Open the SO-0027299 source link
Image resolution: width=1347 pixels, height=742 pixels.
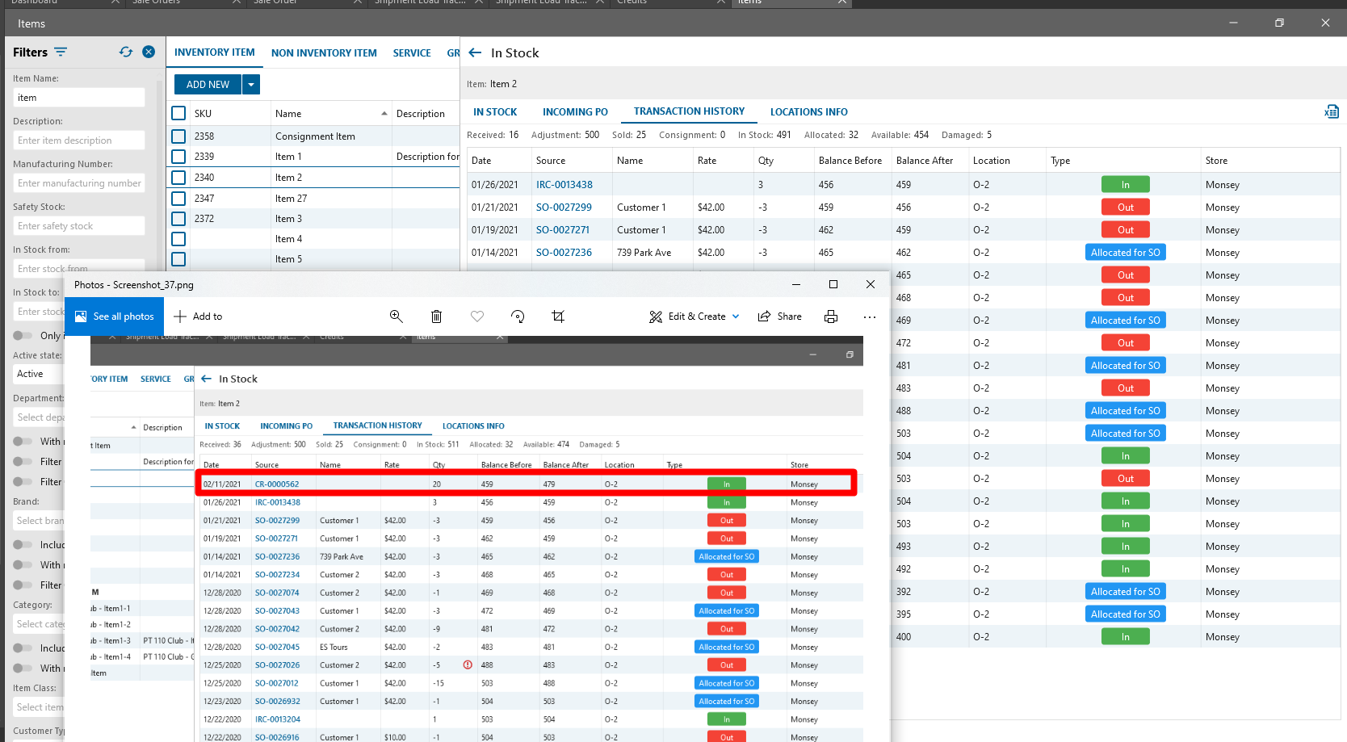coord(564,208)
